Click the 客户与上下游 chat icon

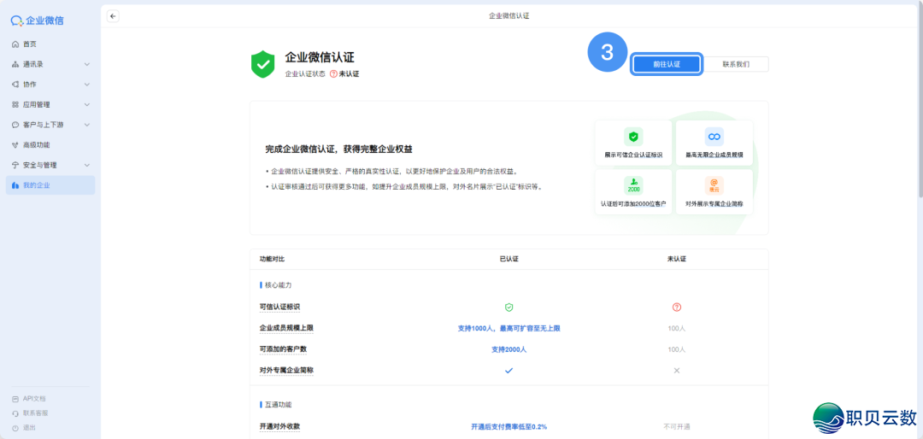[x=15, y=125]
